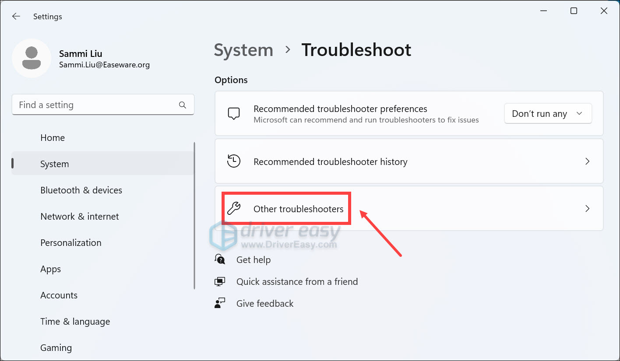Expand Other troubleshooters chevron arrow
Screen dimensions: 620x361
click(588, 209)
